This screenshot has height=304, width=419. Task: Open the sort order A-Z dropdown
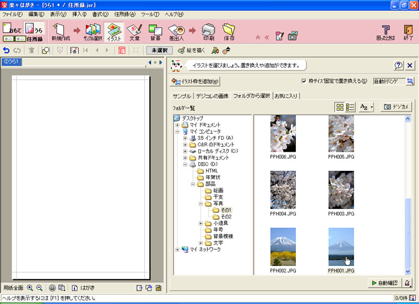pos(366,107)
